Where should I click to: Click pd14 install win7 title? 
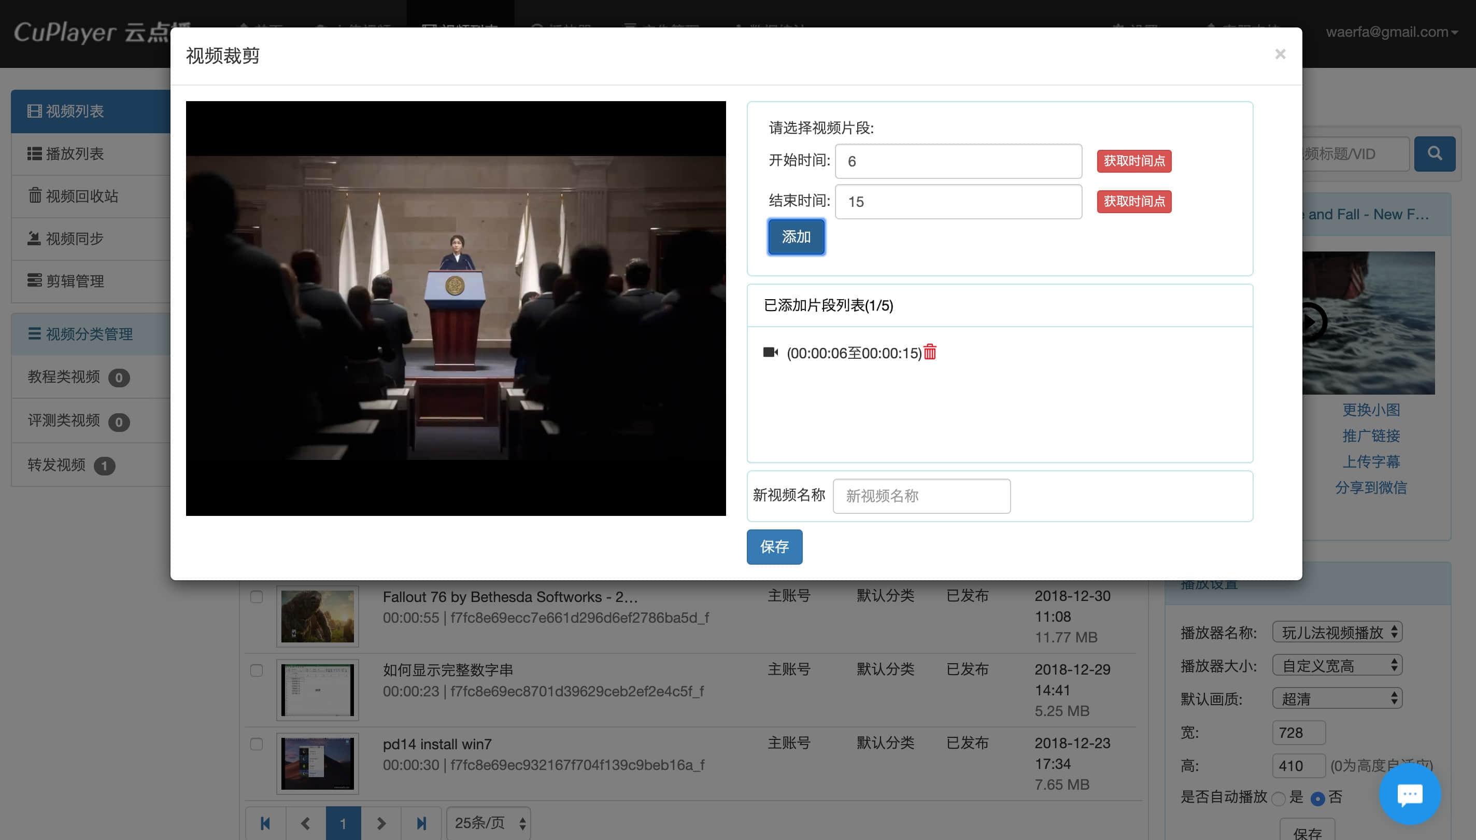(x=437, y=744)
